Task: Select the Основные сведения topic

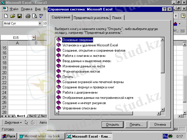Action: (78, 40)
